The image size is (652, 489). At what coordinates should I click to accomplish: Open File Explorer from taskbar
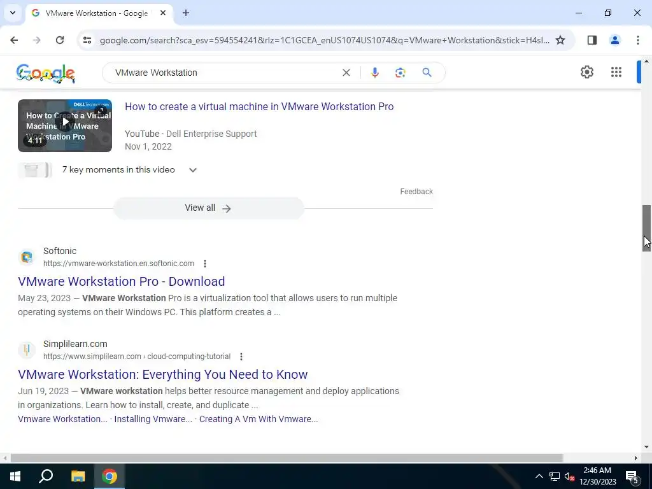78,476
